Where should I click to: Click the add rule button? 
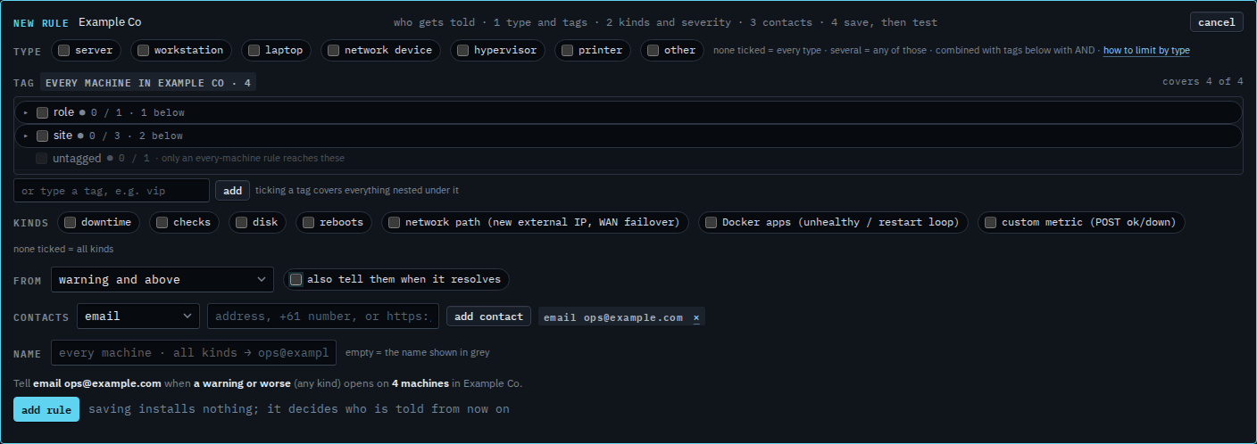(46, 409)
